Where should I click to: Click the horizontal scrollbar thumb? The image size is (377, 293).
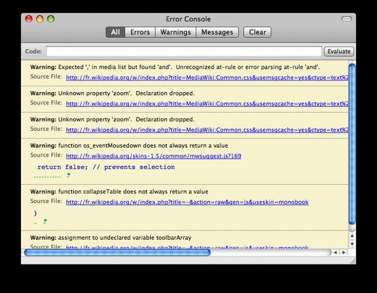coord(118,252)
